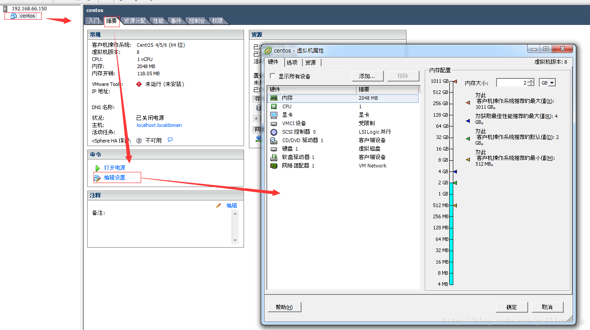Select the network adapter (网络适配器 1) icon
Image resolution: width=590 pixels, height=330 pixels.
click(x=274, y=166)
